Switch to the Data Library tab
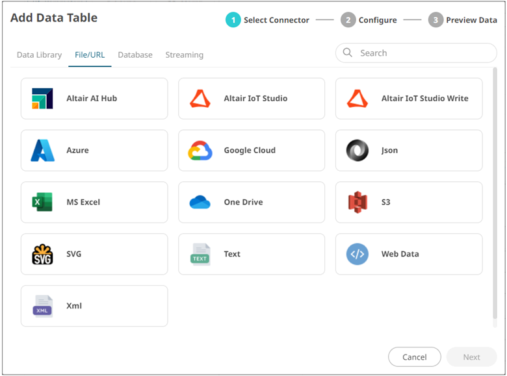This screenshot has width=507, height=376. click(x=39, y=55)
